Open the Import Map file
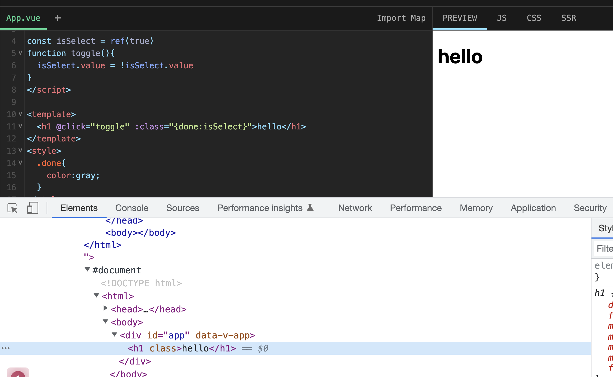 pos(401,18)
